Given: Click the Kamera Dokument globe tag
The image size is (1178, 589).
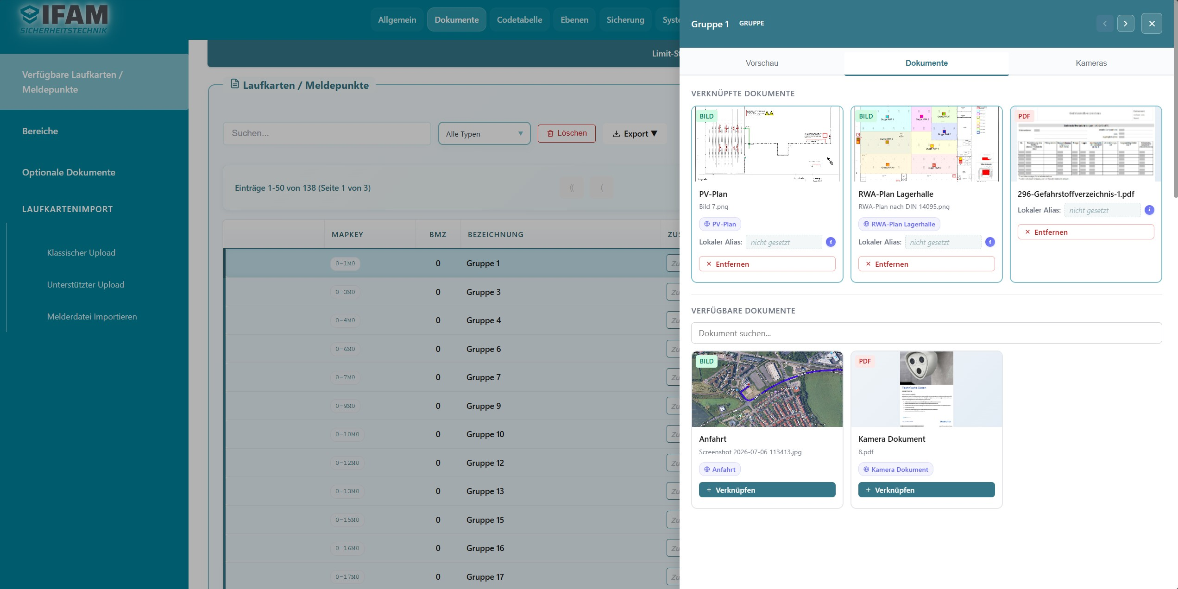Looking at the screenshot, I should 896,470.
